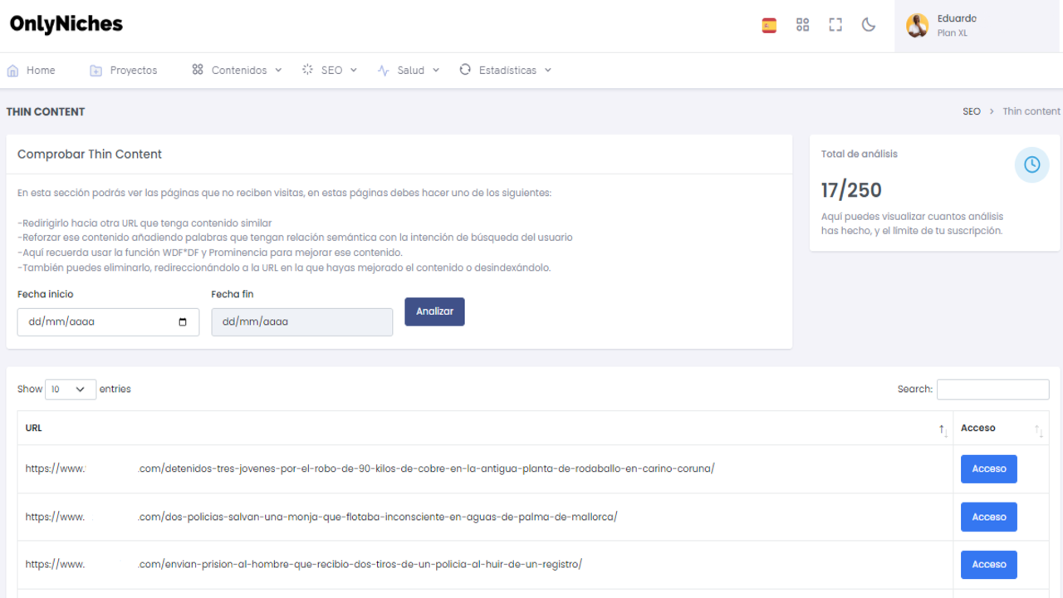Viewport: 1063px width, 598px height.
Task: Click the SEO breadcrumb link
Action: click(x=972, y=111)
